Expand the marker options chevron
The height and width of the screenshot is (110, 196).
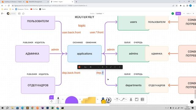63,99
